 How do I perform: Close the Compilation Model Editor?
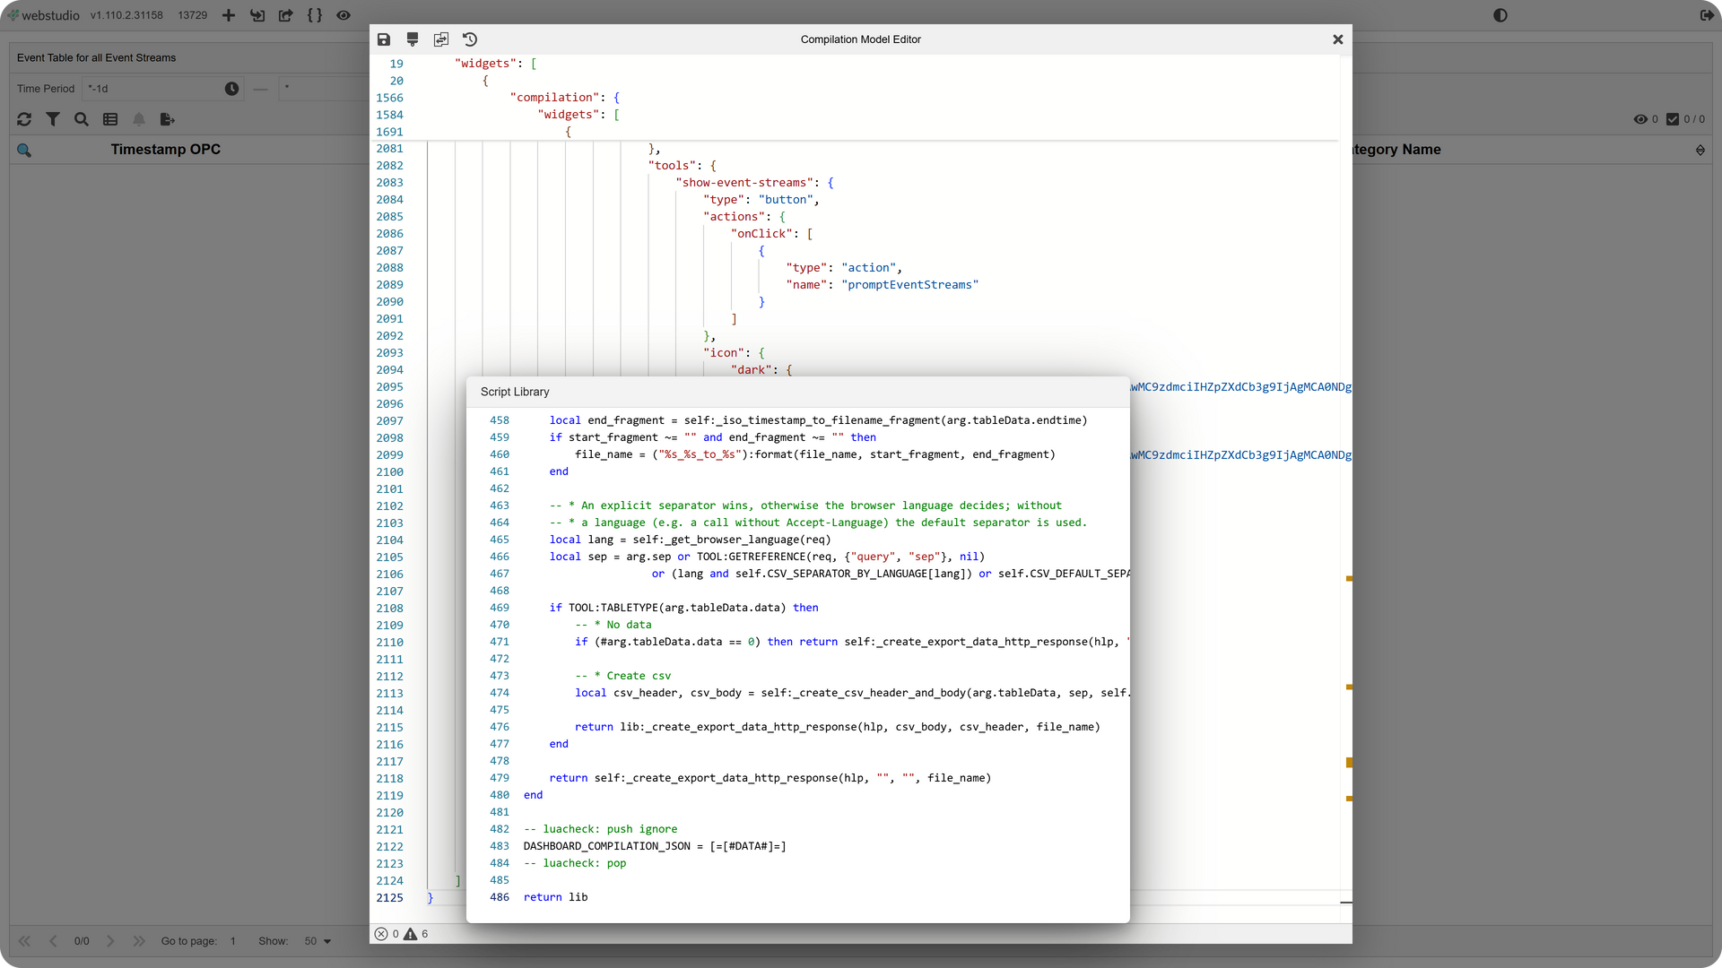[1338, 39]
